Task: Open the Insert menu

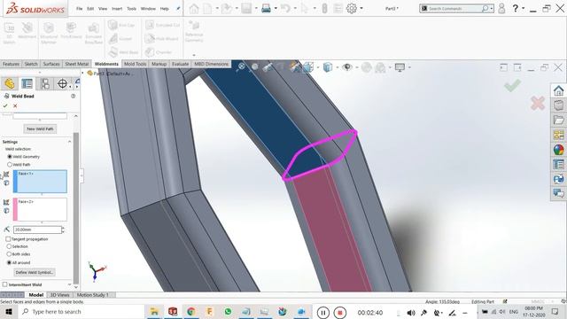Action: click(117, 9)
